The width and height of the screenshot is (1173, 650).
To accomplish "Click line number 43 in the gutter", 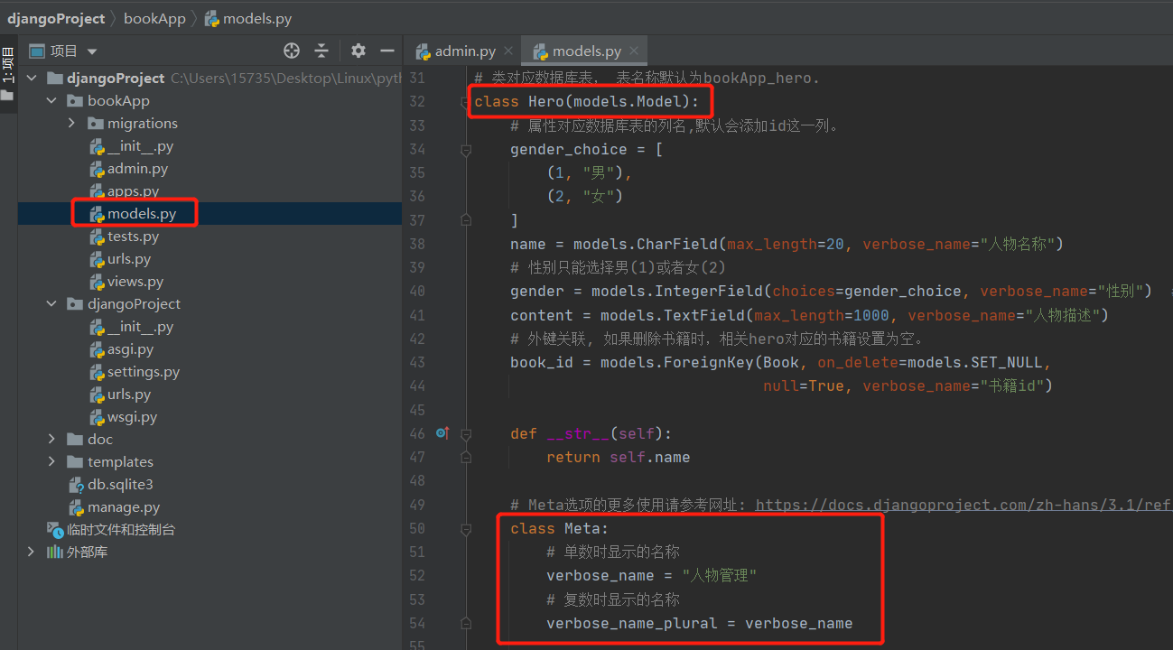I will coord(417,362).
